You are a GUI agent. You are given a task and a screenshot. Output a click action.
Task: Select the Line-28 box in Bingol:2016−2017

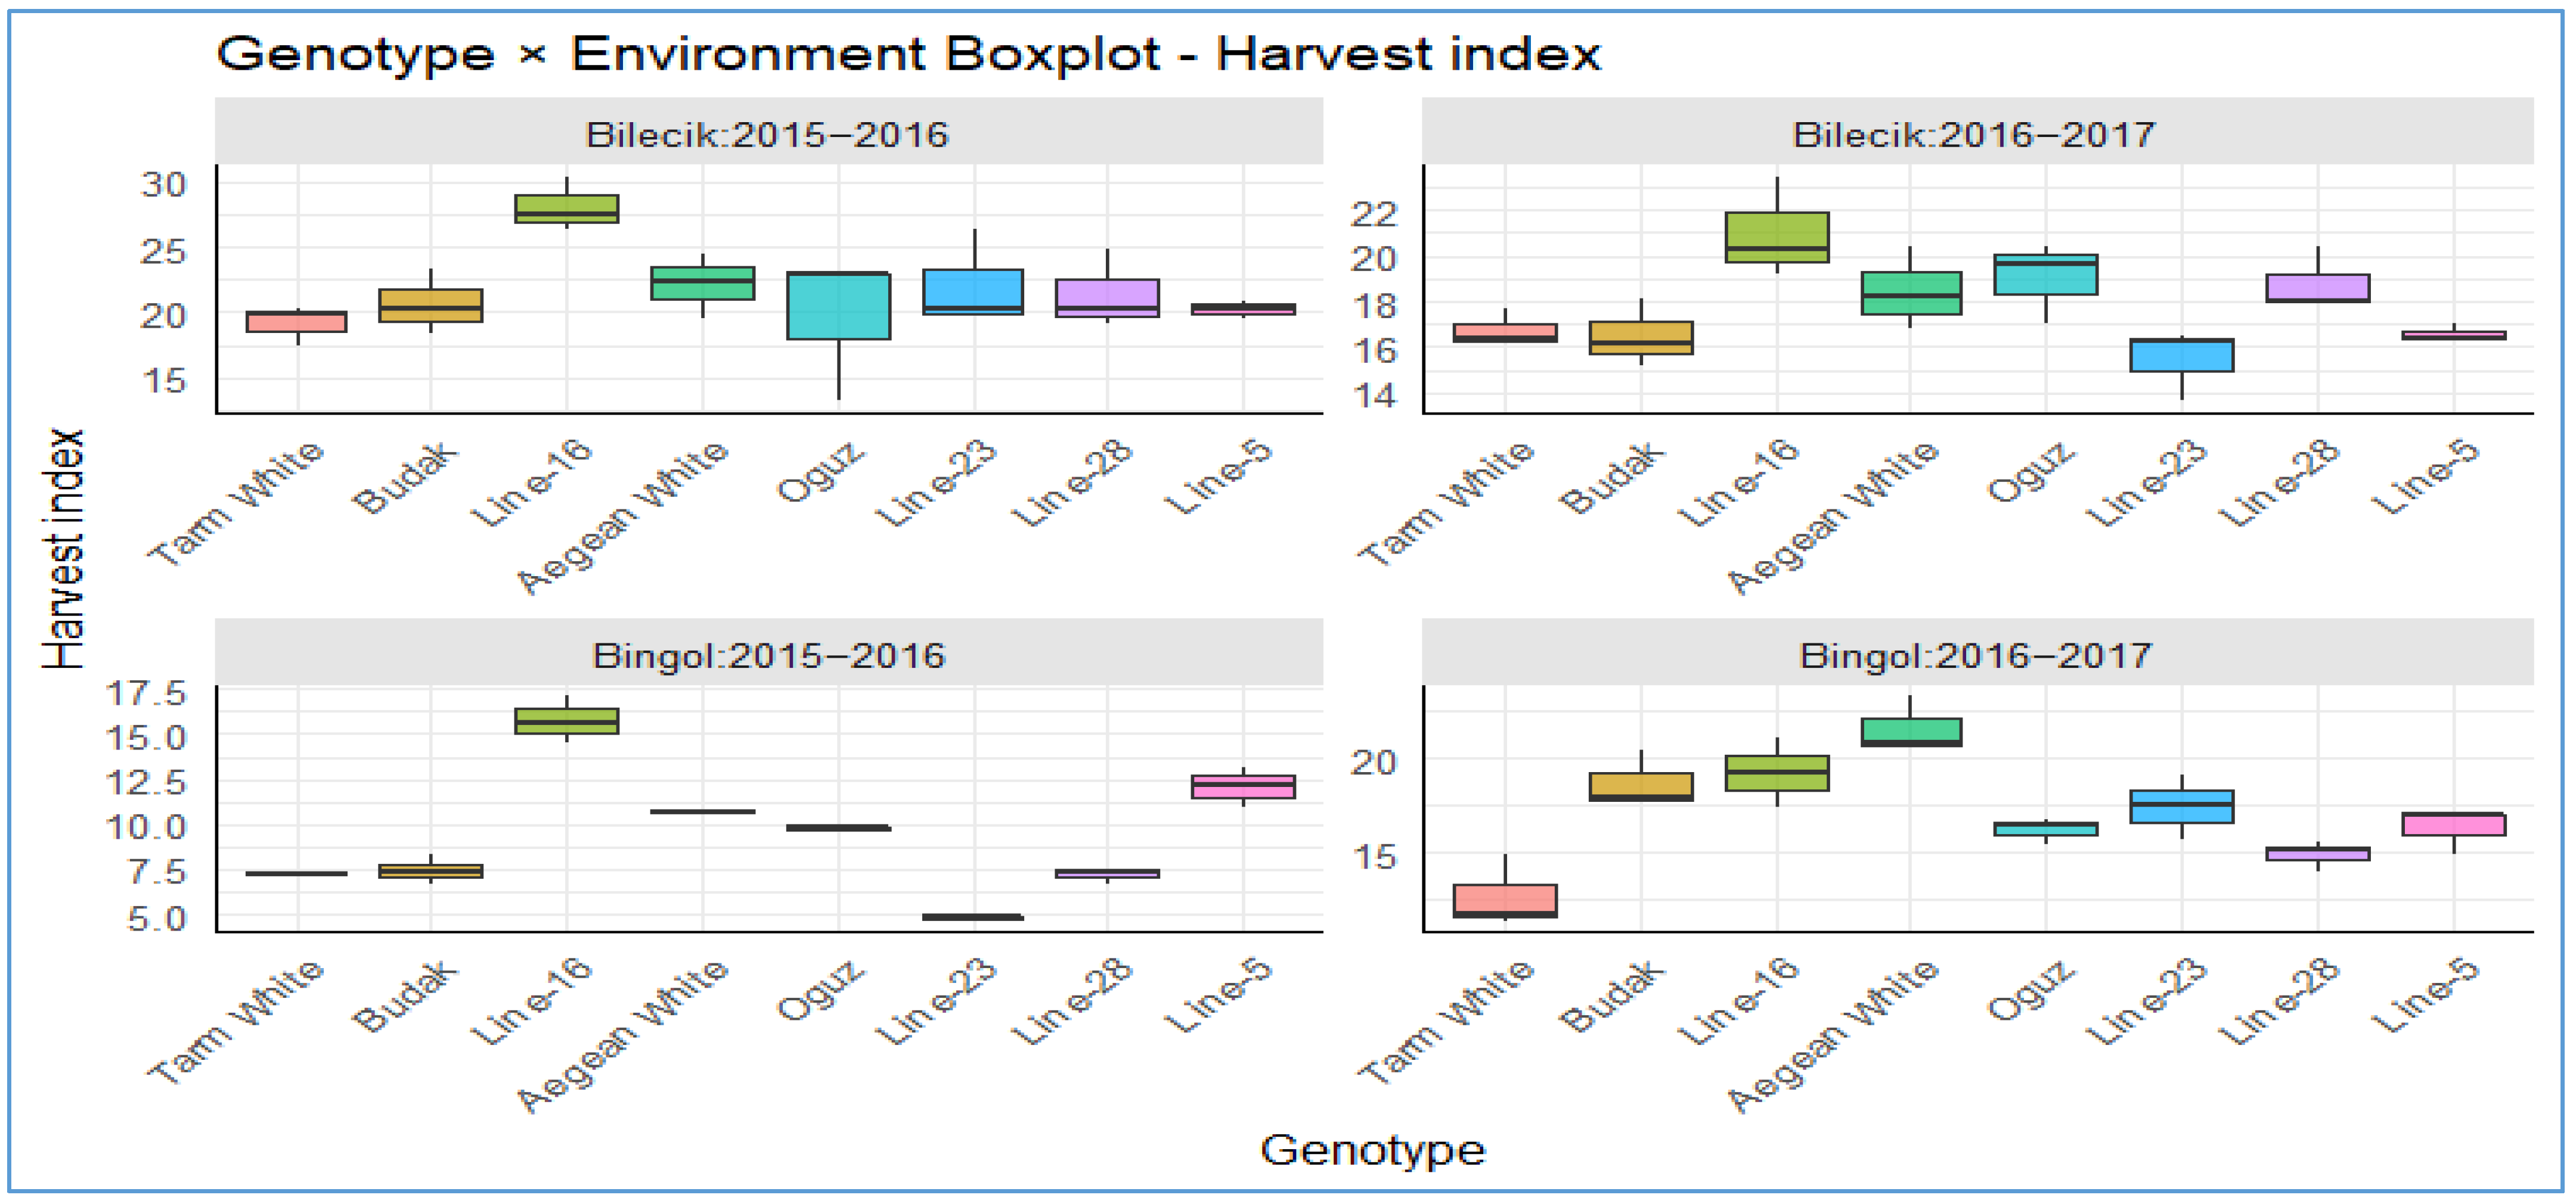click(2318, 853)
